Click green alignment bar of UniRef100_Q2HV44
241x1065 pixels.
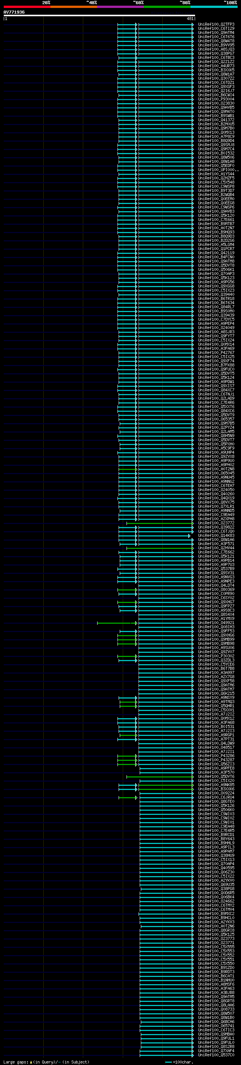click(160, 548)
